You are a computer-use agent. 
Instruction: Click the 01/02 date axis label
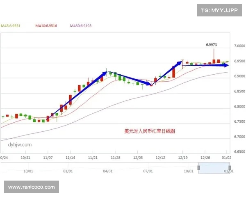pyautogui.click(x=227, y=158)
